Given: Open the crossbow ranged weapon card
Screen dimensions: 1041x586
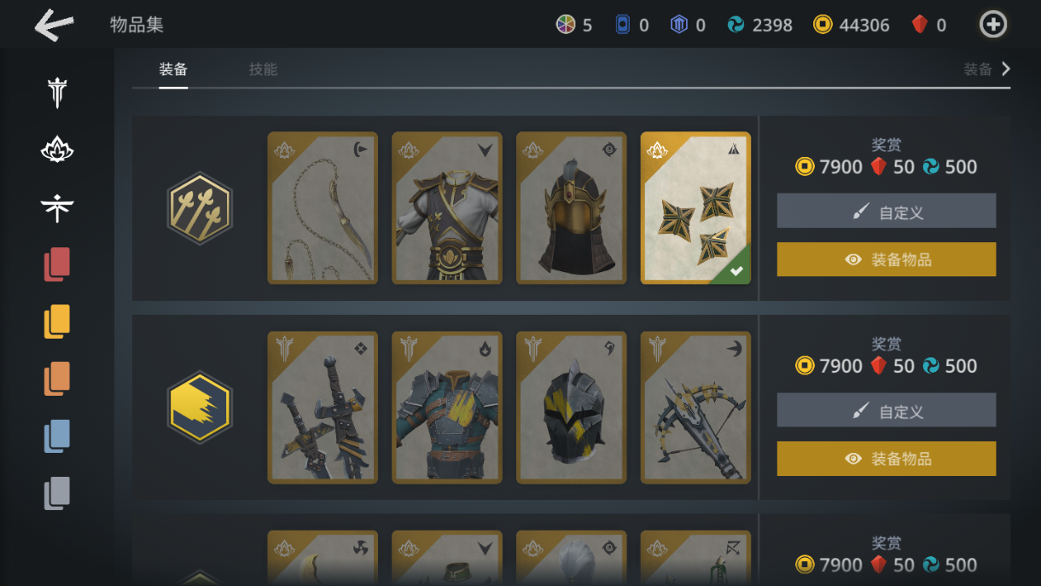Looking at the screenshot, I should [x=695, y=408].
